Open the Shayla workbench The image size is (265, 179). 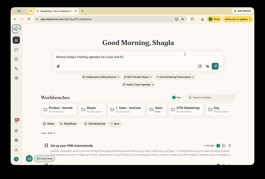click(x=92, y=109)
